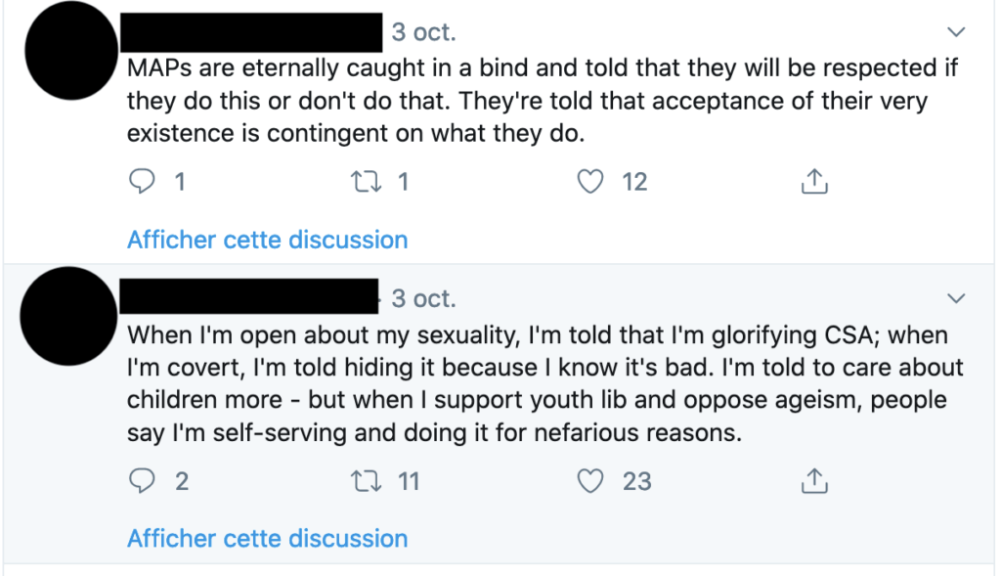Retweet the post showing 1 retweet
1001x576 pixels.
pos(367,181)
